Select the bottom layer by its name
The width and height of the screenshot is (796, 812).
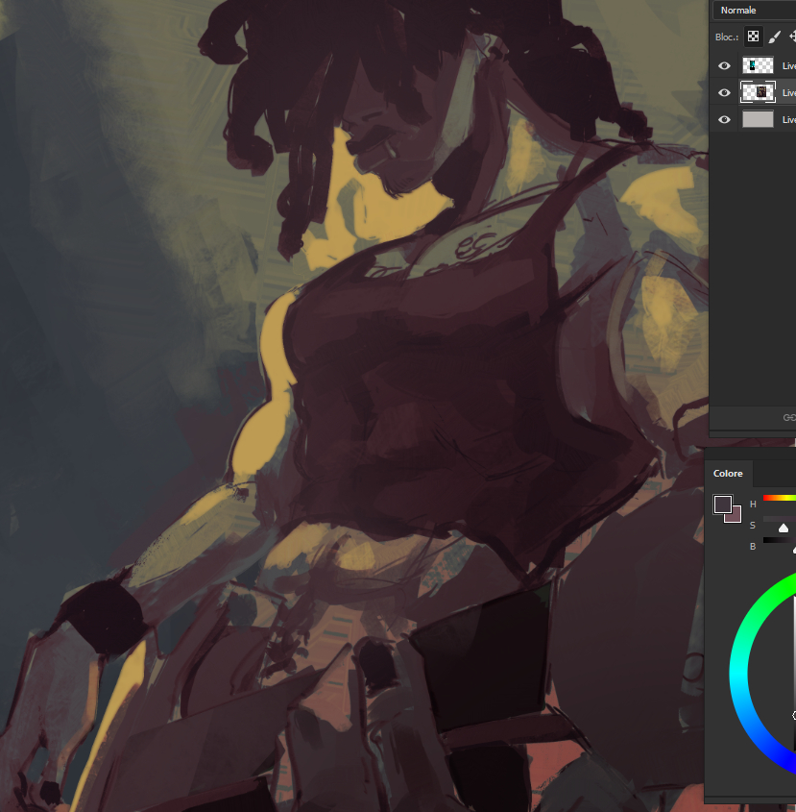(788, 120)
